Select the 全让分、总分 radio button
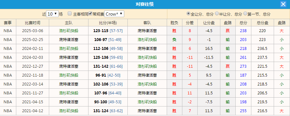This screenshot has width=290, height=116. click(188, 13)
